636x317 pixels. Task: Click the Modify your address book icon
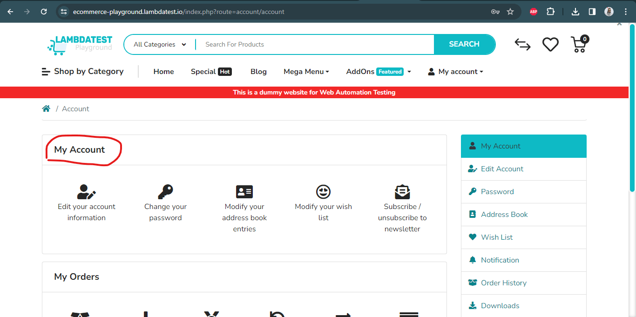tap(244, 191)
